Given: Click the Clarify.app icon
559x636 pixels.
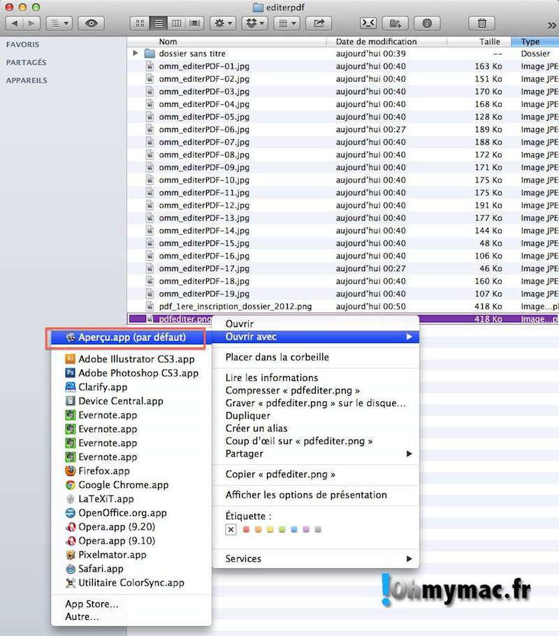Looking at the screenshot, I should 70,386.
